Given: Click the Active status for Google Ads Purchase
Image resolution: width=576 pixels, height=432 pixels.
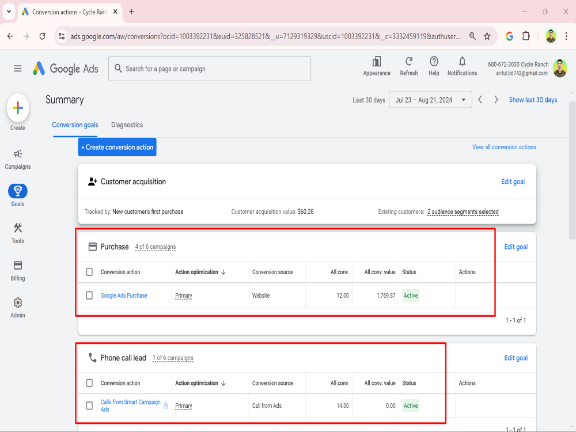Looking at the screenshot, I should click(x=411, y=295).
